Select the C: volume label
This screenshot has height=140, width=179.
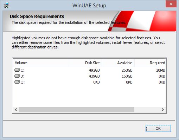click(23, 70)
